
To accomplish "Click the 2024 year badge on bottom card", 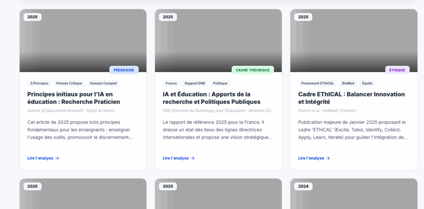I will tap(303, 186).
